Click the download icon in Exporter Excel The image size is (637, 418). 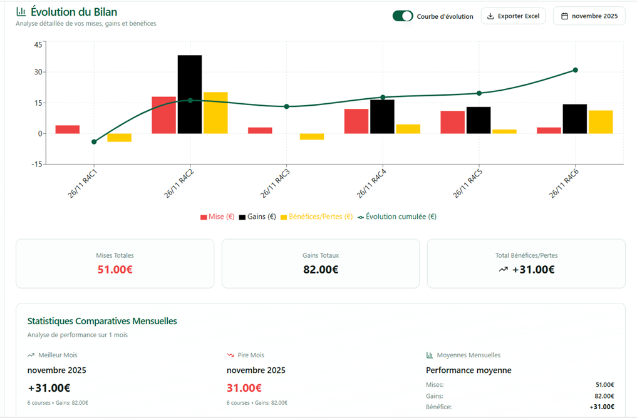[490, 16]
